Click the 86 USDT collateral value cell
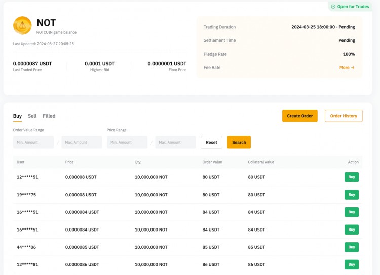Viewport: 380px width, 275px height. (x=256, y=264)
